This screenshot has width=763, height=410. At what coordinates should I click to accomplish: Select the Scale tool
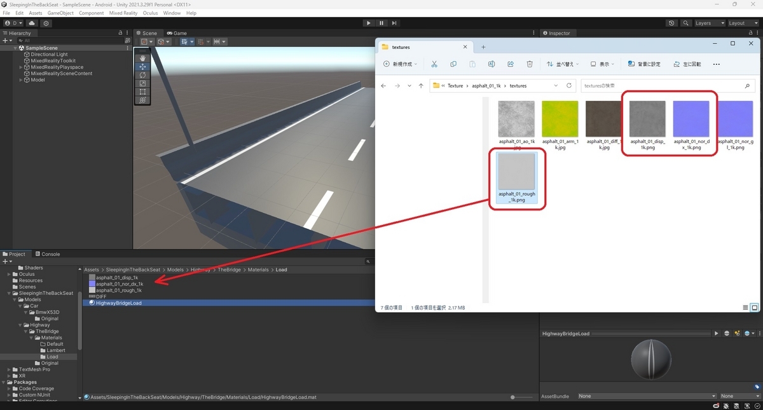coord(142,83)
